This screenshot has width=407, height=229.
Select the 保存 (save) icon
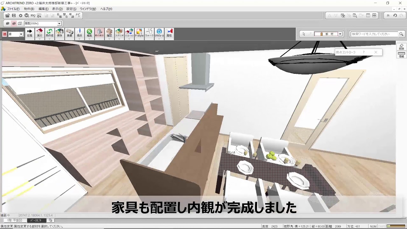coord(59,33)
